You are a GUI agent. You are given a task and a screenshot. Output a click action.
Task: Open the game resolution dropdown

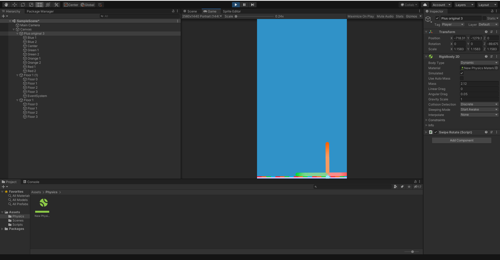coord(202,16)
